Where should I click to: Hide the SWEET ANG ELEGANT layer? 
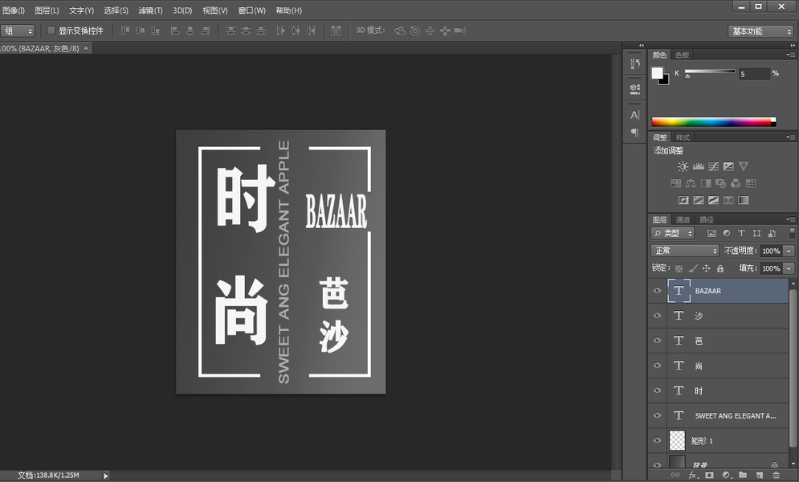tap(658, 415)
